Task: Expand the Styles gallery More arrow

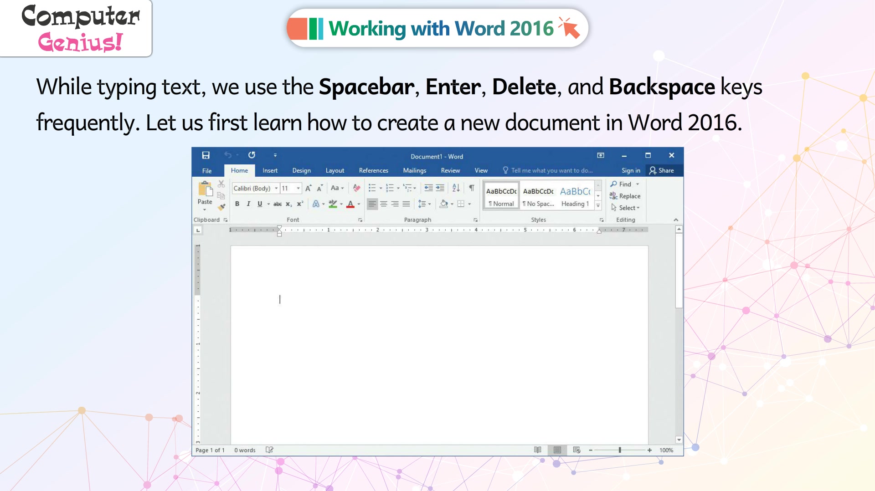Action: (598, 206)
